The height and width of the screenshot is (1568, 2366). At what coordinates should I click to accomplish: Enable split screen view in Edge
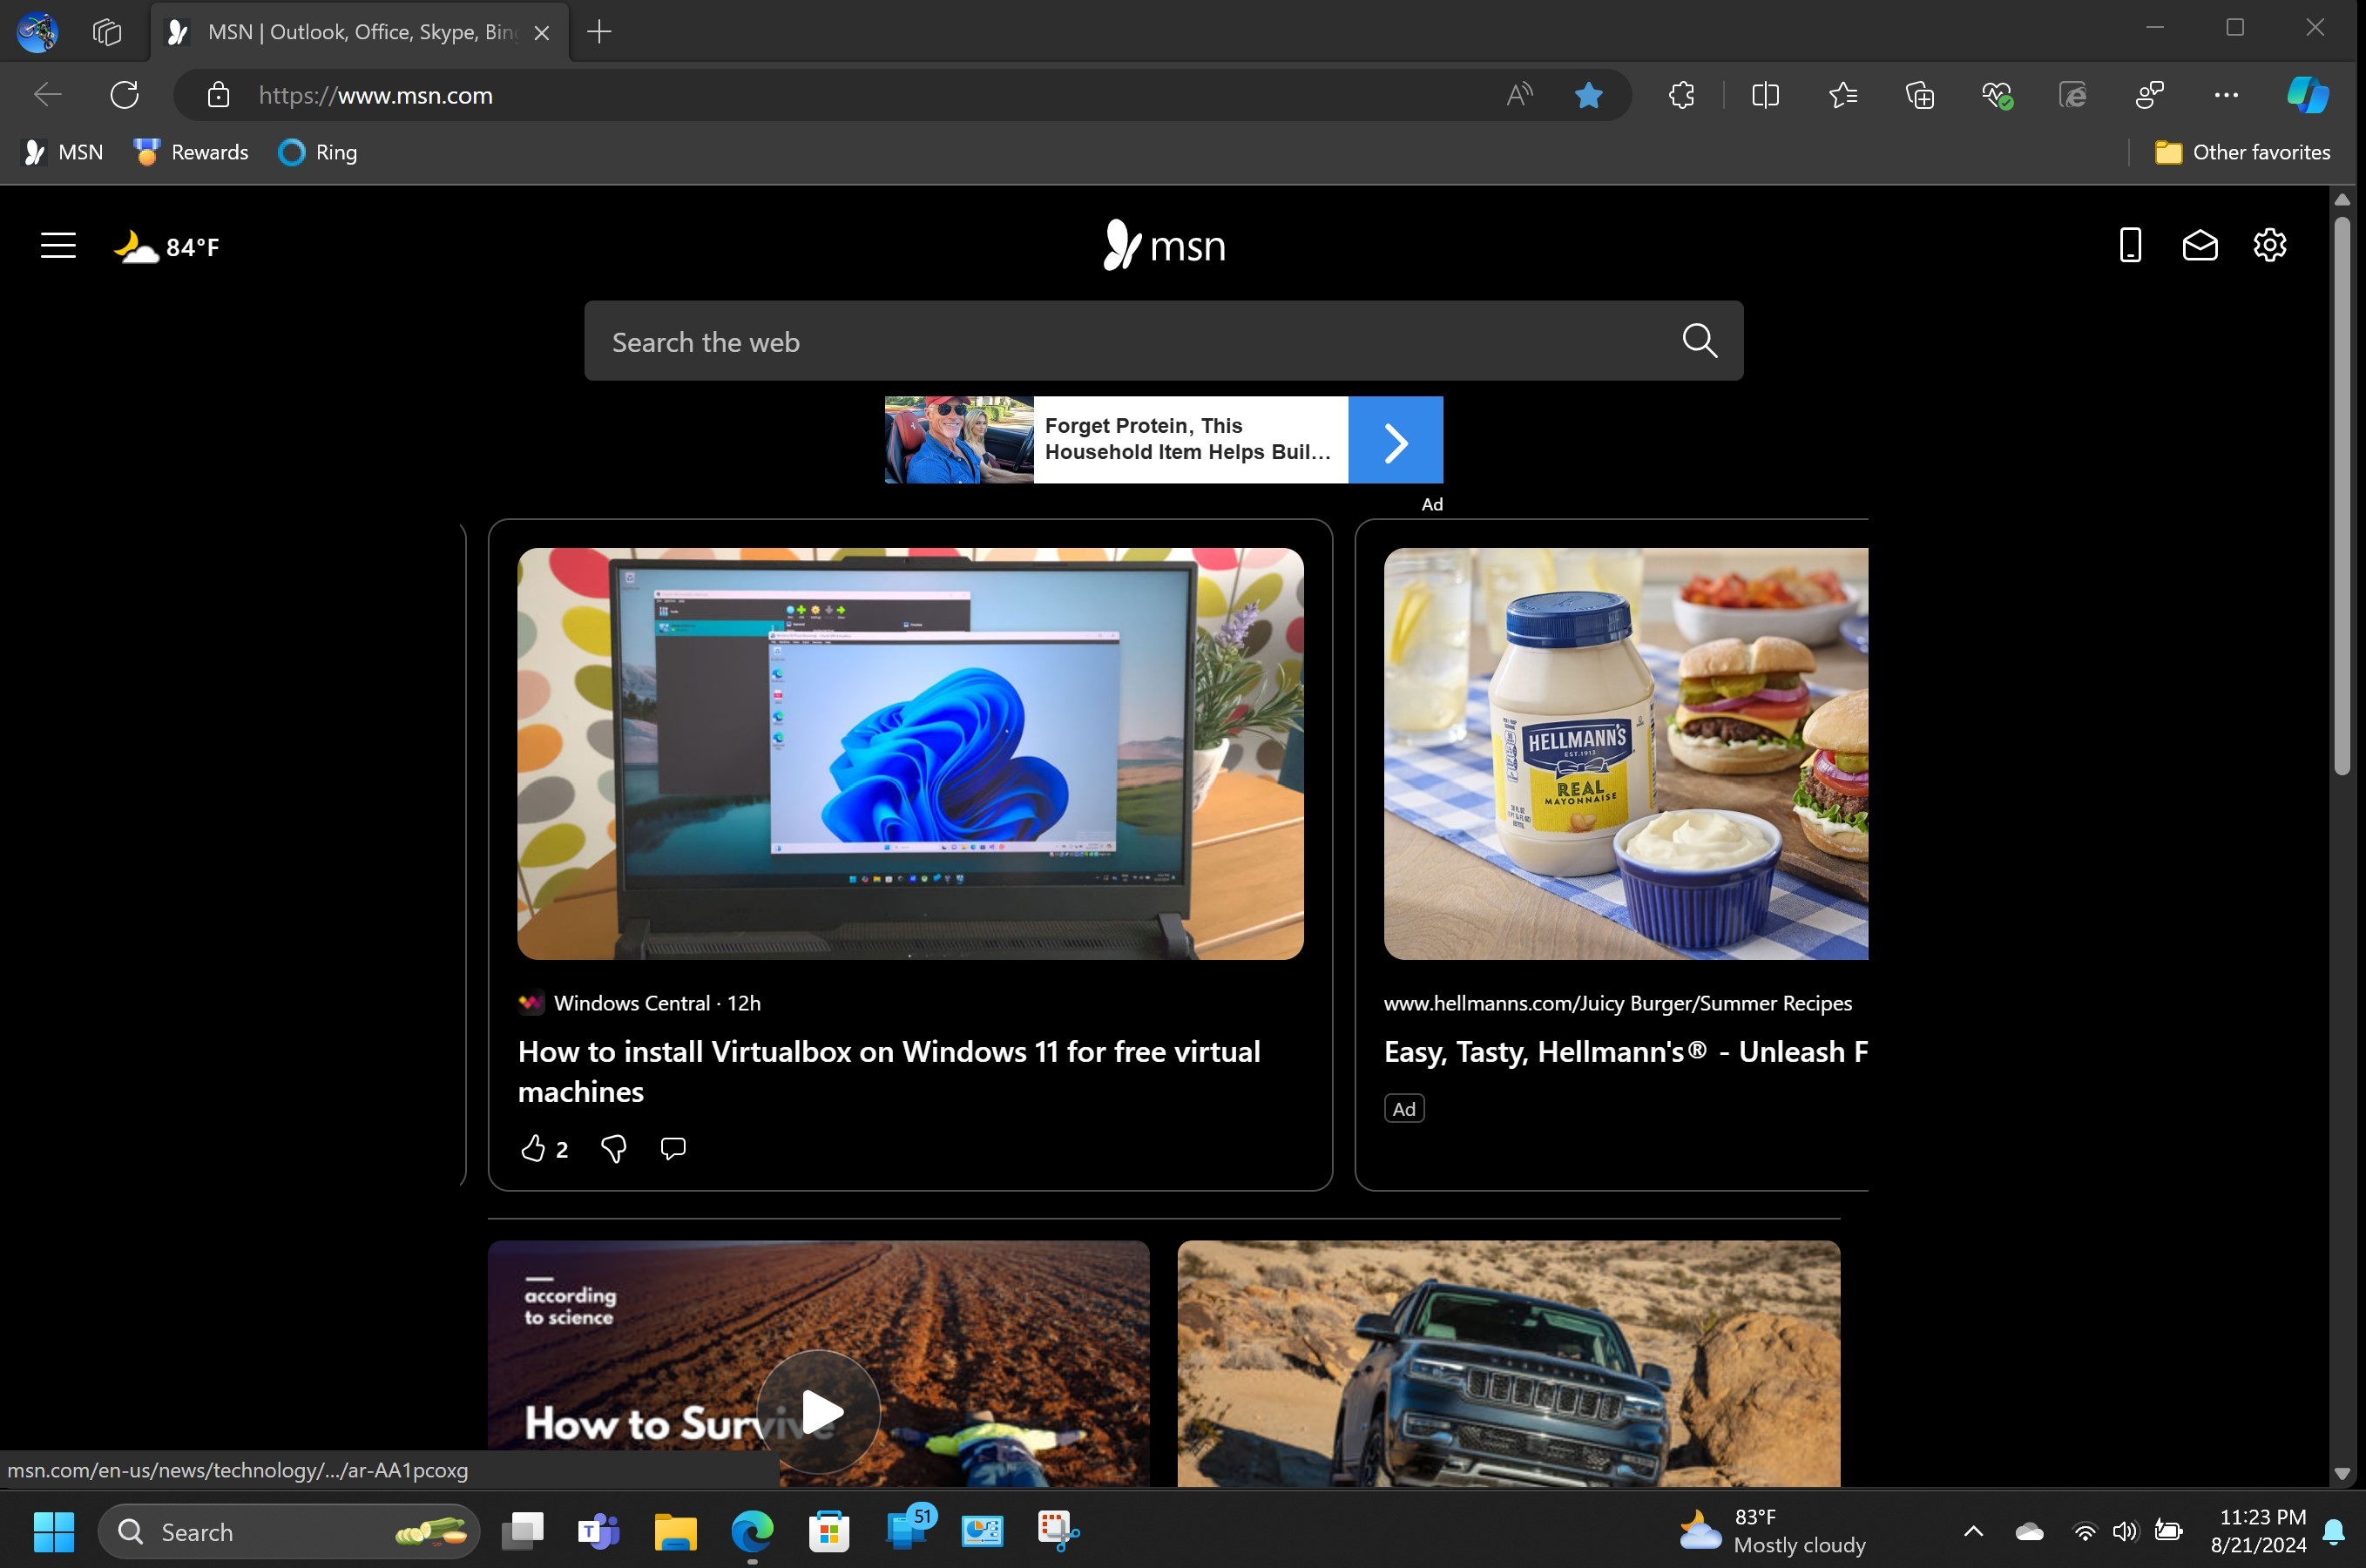point(1765,95)
